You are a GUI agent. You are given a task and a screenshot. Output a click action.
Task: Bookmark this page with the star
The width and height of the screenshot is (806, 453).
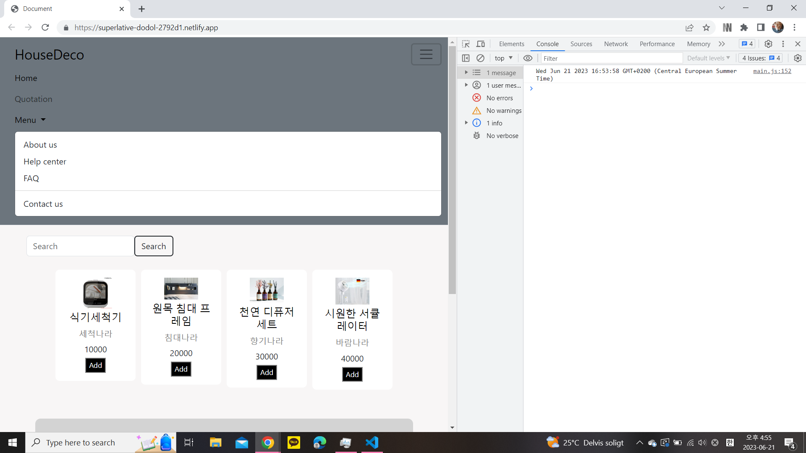point(706,27)
